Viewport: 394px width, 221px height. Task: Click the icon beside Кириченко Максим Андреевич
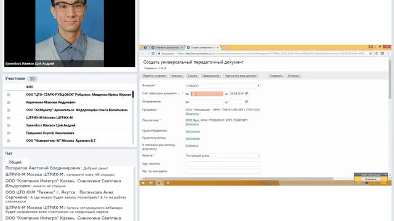click(9, 103)
